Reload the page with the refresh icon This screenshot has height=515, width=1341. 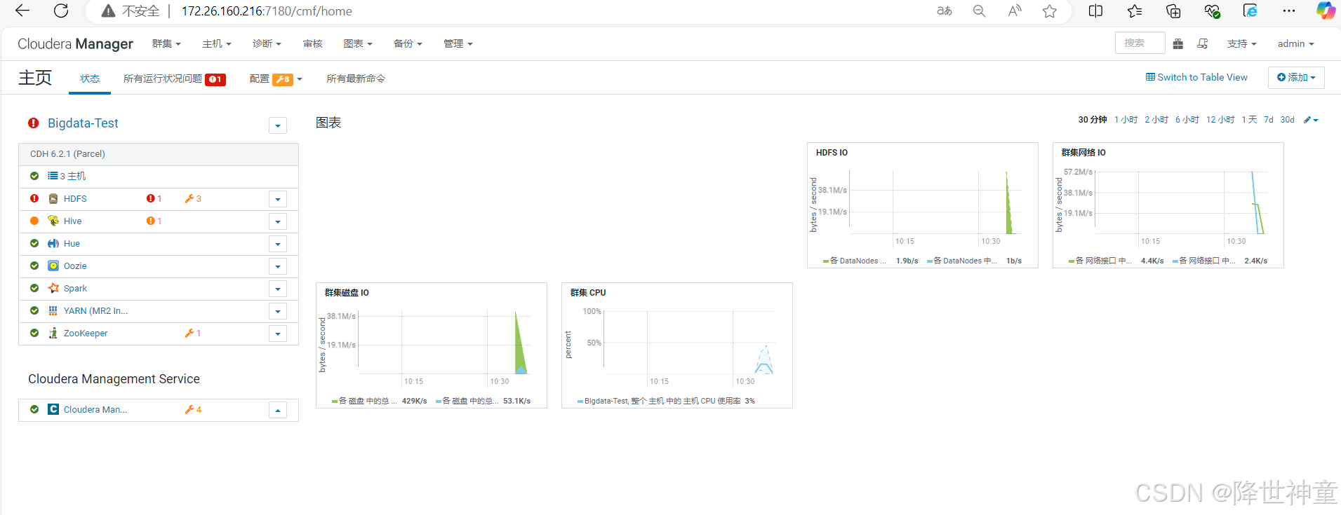pos(61,11)
